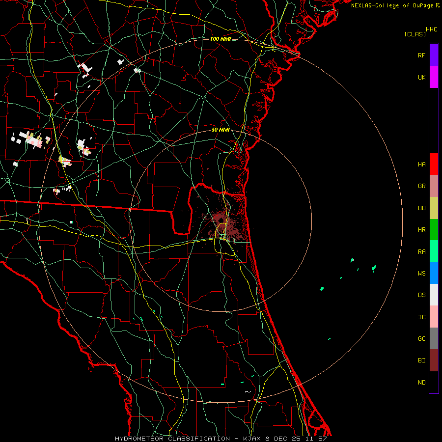Screen dimensions: 442x442
Task: Pick the mint RA rain swatch
Action: (x=434, y=251)
